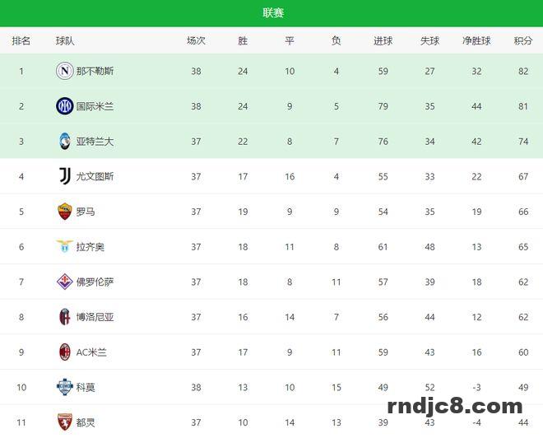Image resolution: width=543 pixels, height=438 pixels.
Task: Click the Napoli club crest icon
Action: [x=65, y=71]
